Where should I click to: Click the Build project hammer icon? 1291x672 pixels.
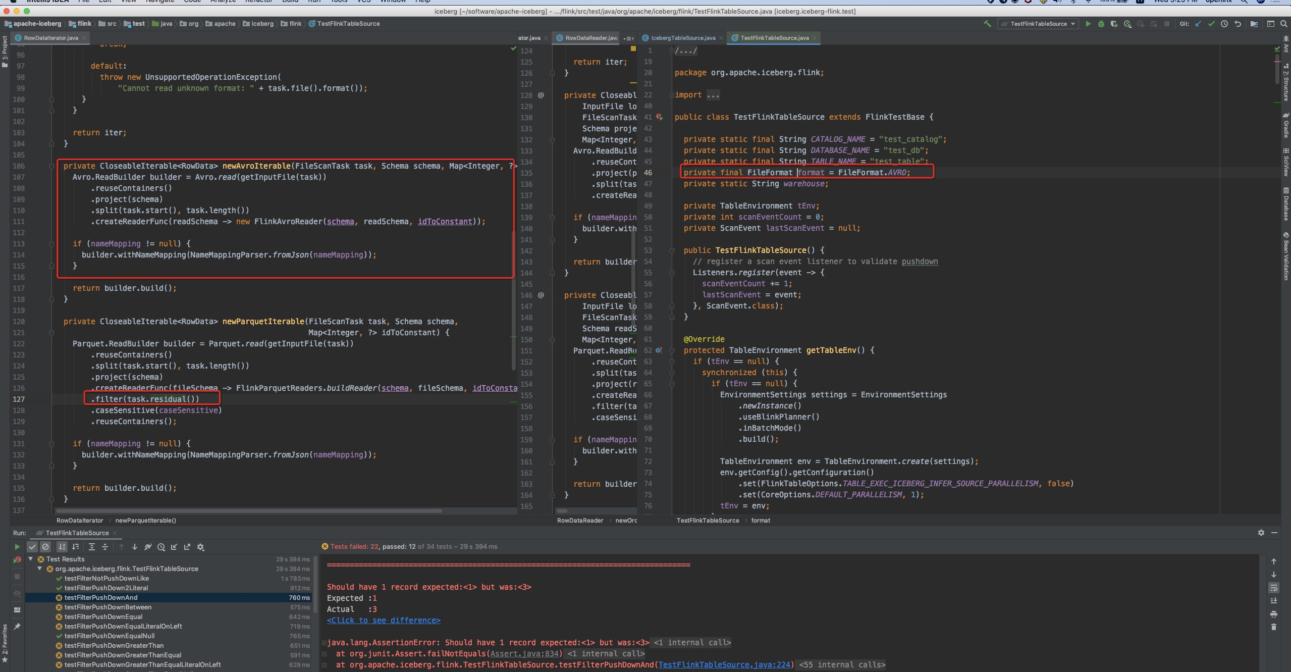(x=987, y=24)
